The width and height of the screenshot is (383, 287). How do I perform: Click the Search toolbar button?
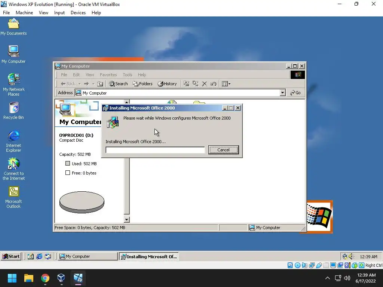point(119,84)
